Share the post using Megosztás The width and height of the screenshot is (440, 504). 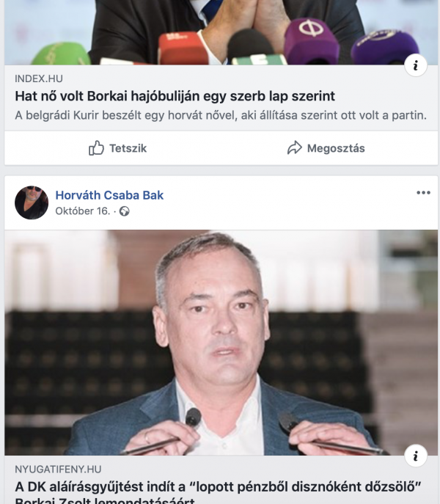point(326,148)
